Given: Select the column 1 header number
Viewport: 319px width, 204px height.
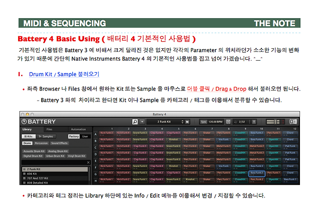Looking at the screenshot, I should [112, 129].
